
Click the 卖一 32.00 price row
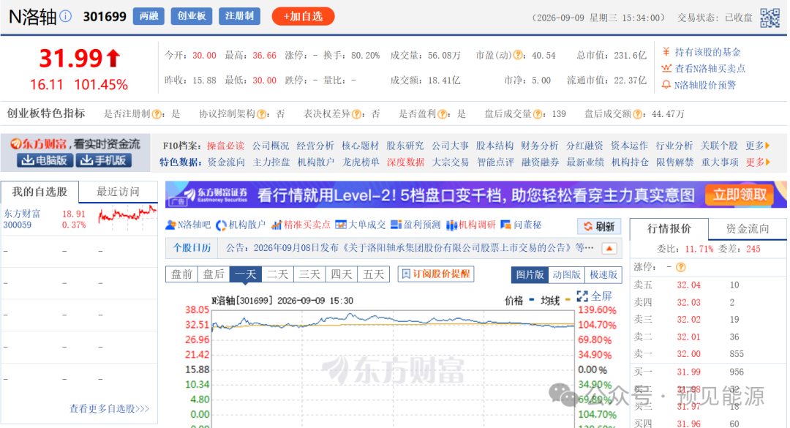point(708,354)
